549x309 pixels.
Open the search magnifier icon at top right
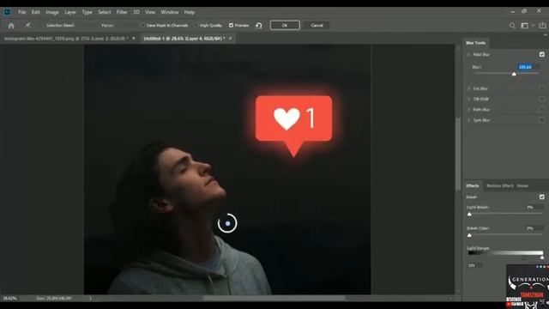(x=512, y=26)
